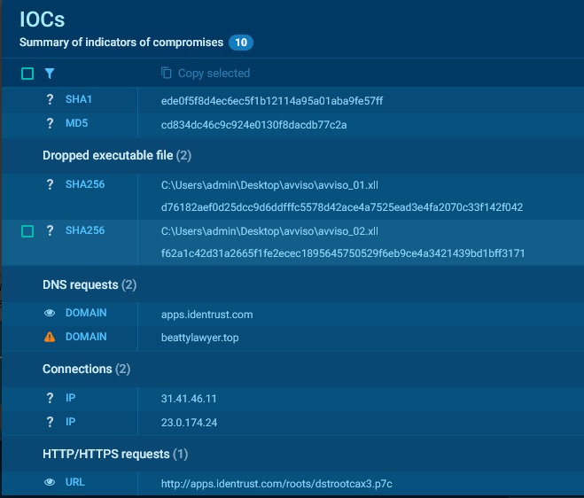Click question mark icon next to MD5
The width and height of the screenshot is (584, 498).
(50, 123)
